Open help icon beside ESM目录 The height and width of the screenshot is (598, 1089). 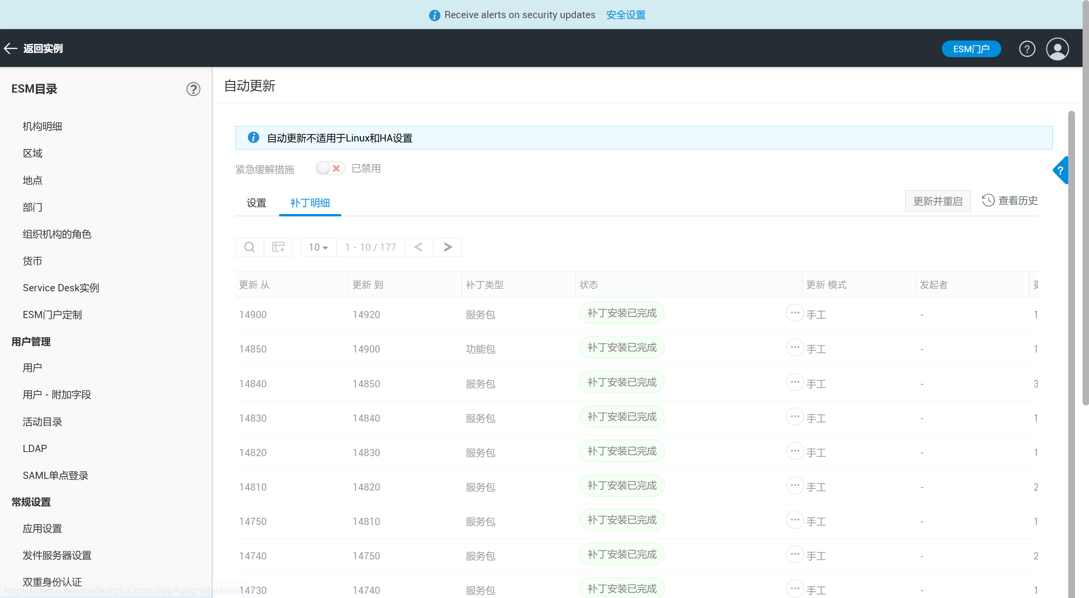point(193,89)
